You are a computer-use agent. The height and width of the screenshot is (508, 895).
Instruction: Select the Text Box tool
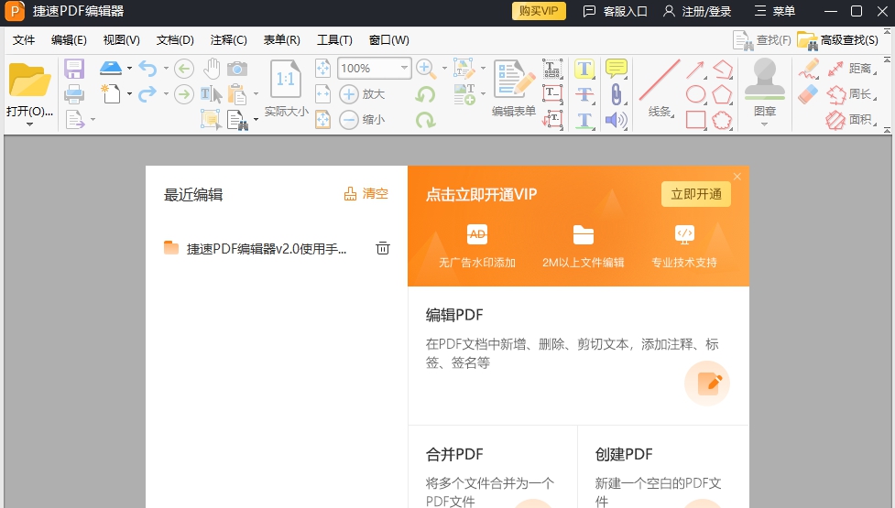pos(552,94)
